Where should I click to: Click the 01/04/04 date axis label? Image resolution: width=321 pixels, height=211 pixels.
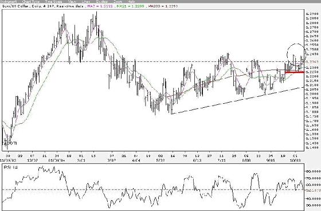click(x=57, y=161)
